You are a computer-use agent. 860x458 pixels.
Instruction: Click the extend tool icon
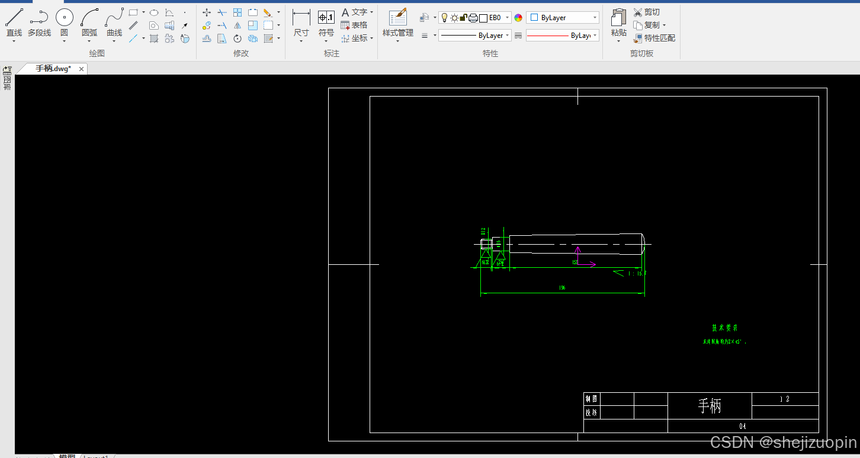pos(222,25)
